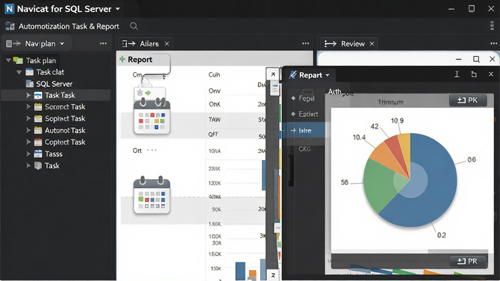Click the Culh column label
This screenshot has height=281, width=500.
tap(214, 75)
